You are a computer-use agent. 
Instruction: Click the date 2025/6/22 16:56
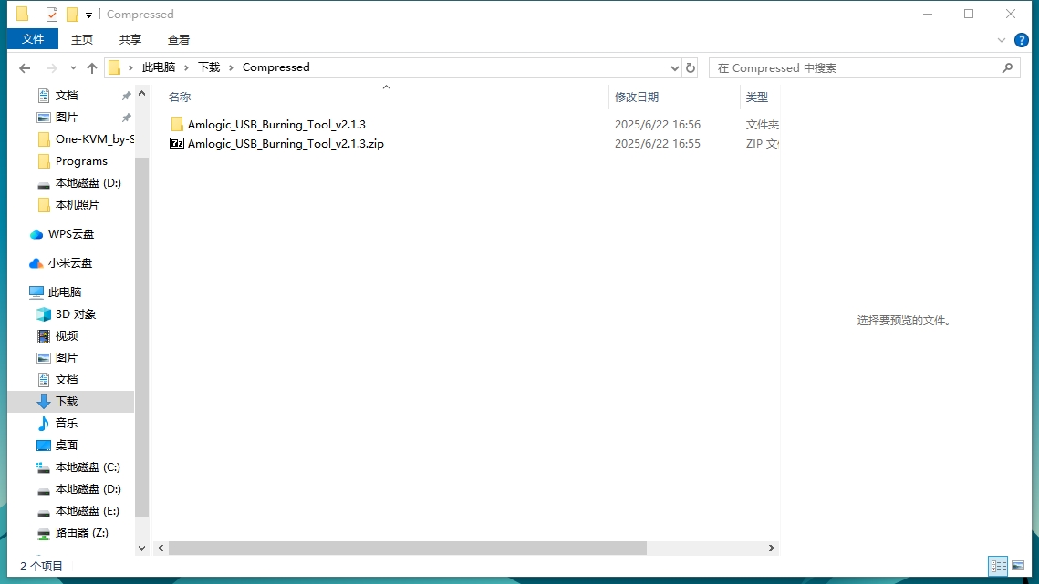658,125
